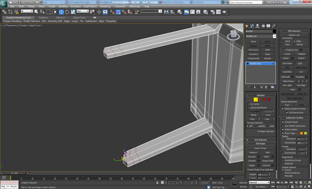
Task: Click the orange Show Cage color swatch
Action: (x=301, y=133)
